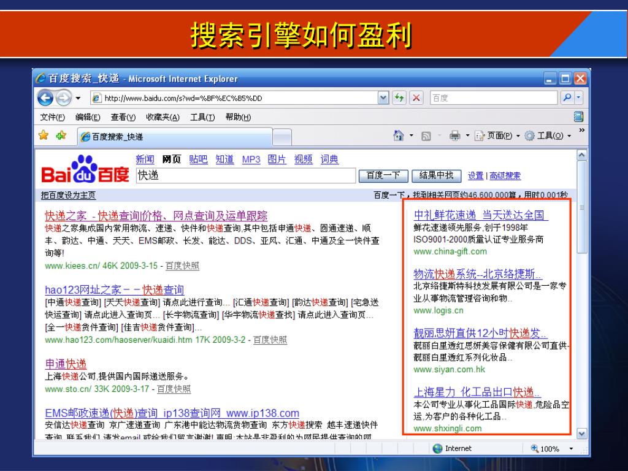Open the 工具(T) menu in menu bar
This screenshot has height=471, width=628.
[x=202, y=117]
